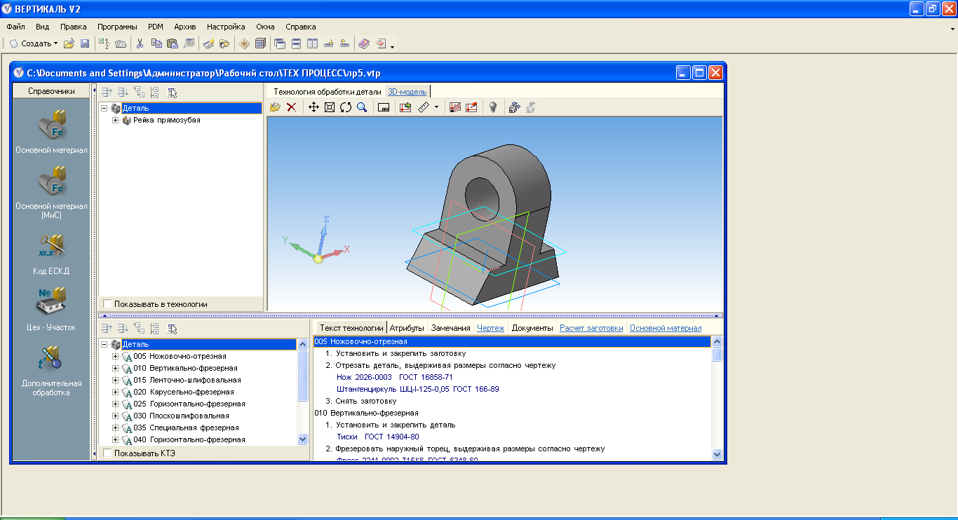The width and height of the screenshot is (958, 520).
Task: Select the Rotate tool in the 3D viewer
Action: [346, 107]
